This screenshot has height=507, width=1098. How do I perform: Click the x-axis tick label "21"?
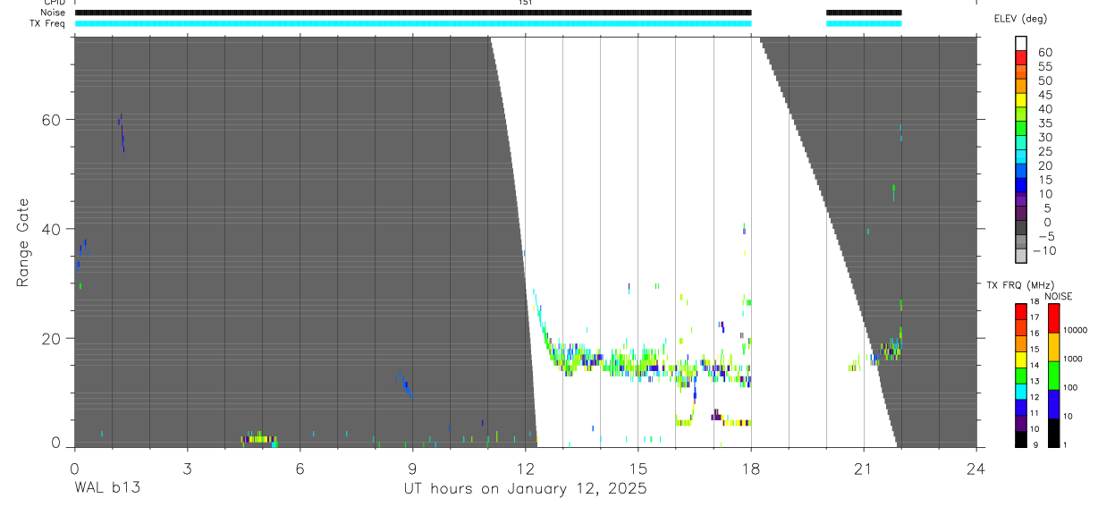(x=864, y=468)
